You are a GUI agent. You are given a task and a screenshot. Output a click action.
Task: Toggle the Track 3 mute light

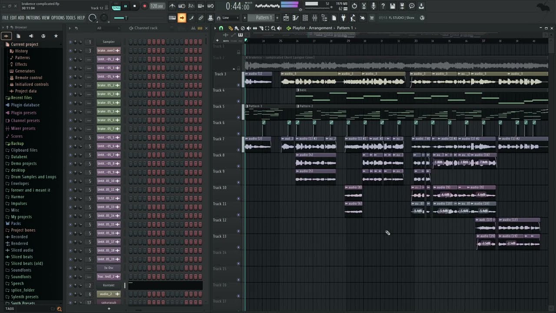click(x=238, y=85)
